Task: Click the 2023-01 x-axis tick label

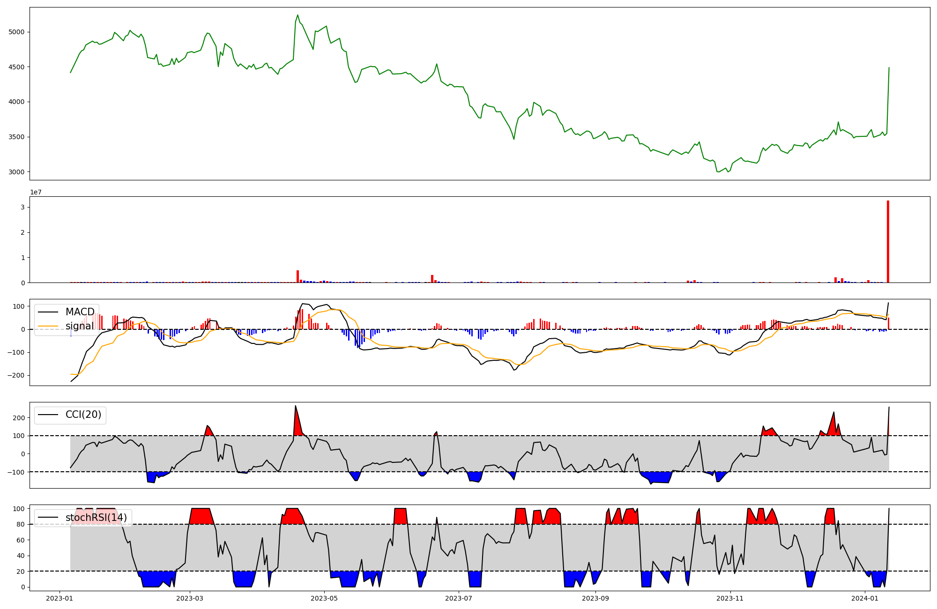Action: pyautogui.click(x=59, y=598)
